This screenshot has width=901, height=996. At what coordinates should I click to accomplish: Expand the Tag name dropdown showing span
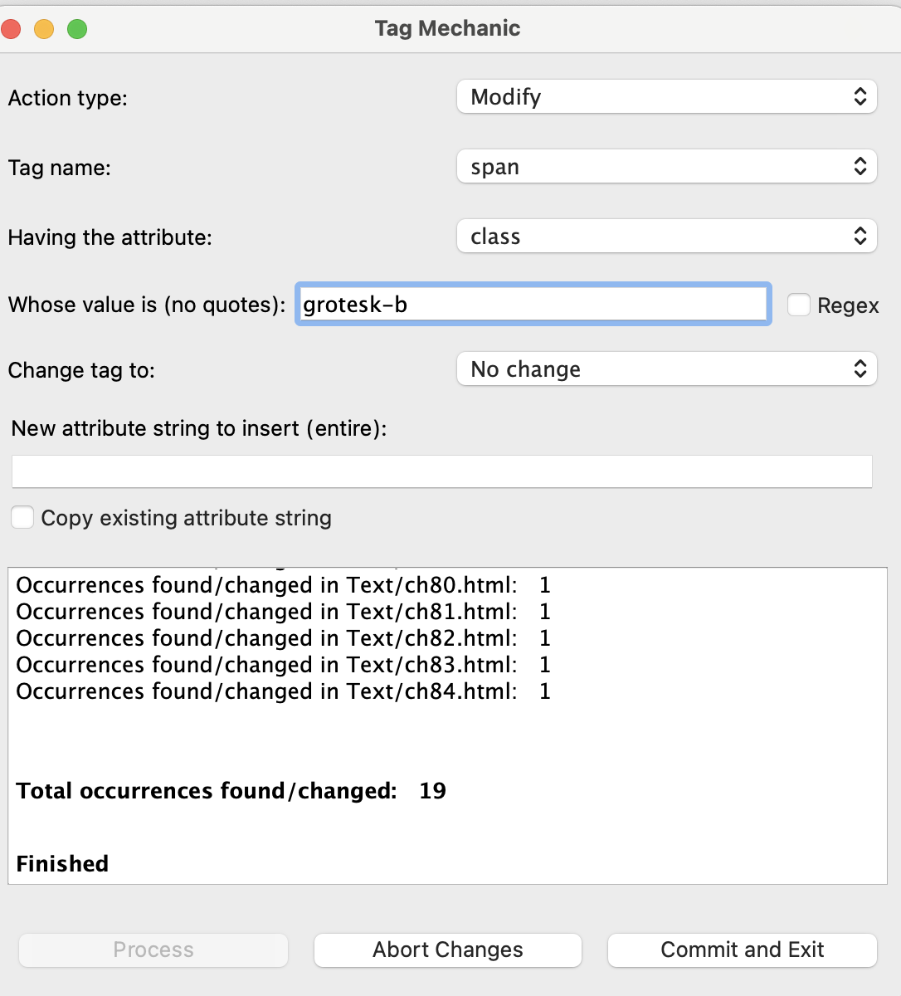tap(666, 167)
